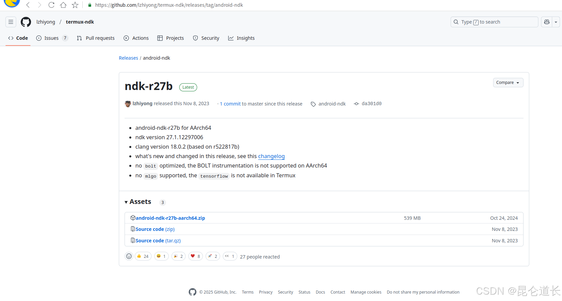Click package icon beside android-ndk-r27b-aarch64.zip
Image resolution: width=562 pixels, height=301 pixels.
[133, 218]
